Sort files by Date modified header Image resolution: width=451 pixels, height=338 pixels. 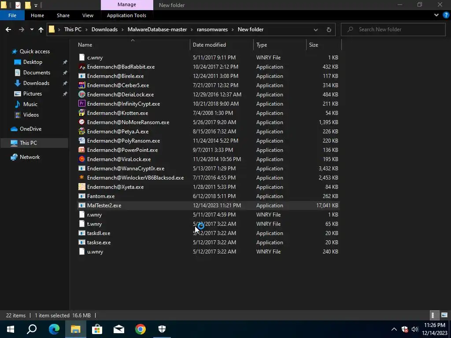click(209, 45)
